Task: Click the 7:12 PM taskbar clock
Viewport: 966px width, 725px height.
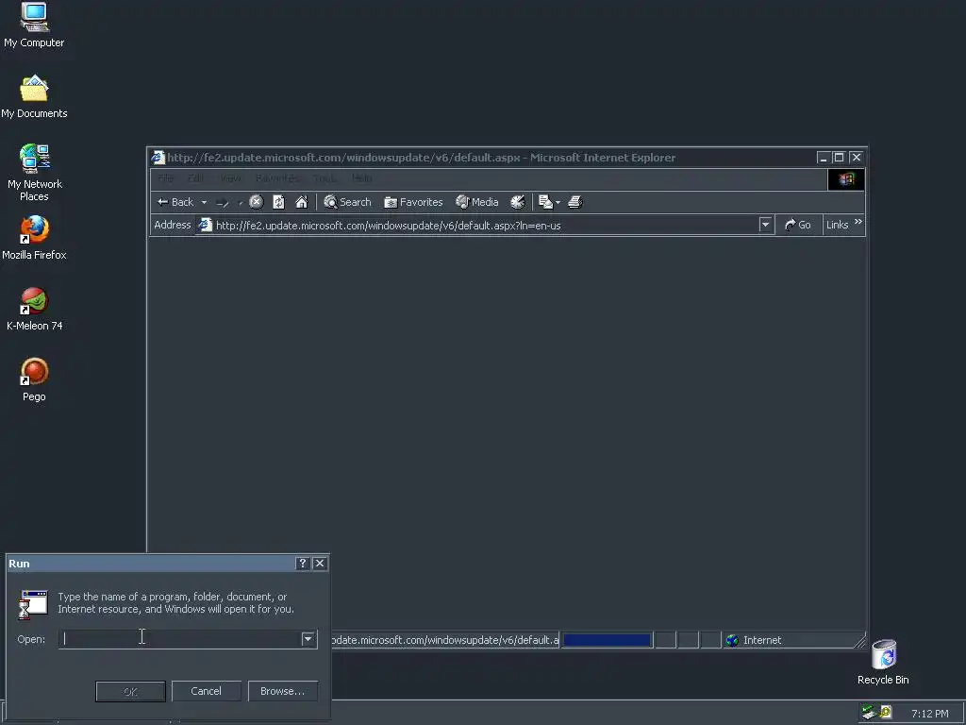Action: point(929,714)
